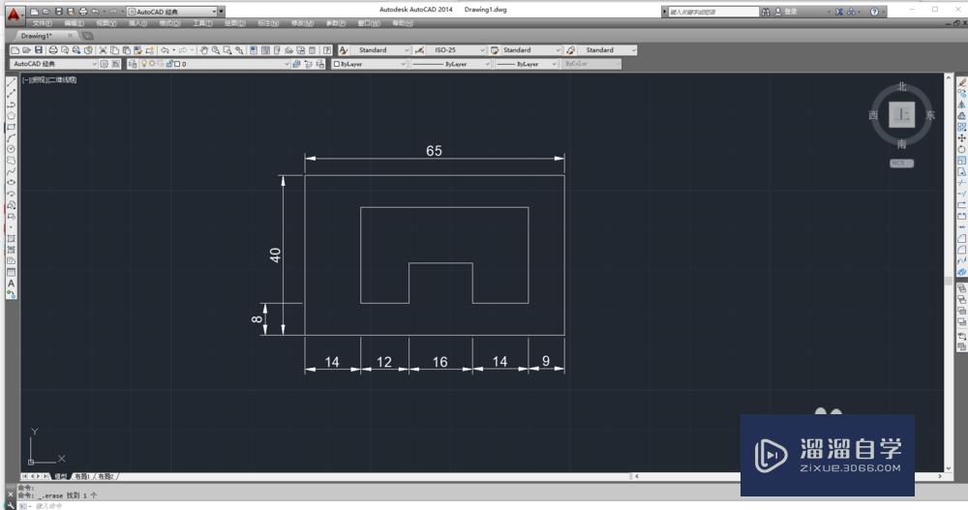The image size is (968, 510).
Task: Open the text style Standard dropdown
Action: coord(380,50)
